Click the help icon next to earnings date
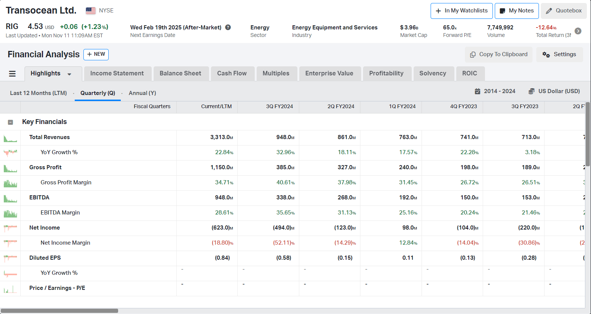 coord(228,28)
